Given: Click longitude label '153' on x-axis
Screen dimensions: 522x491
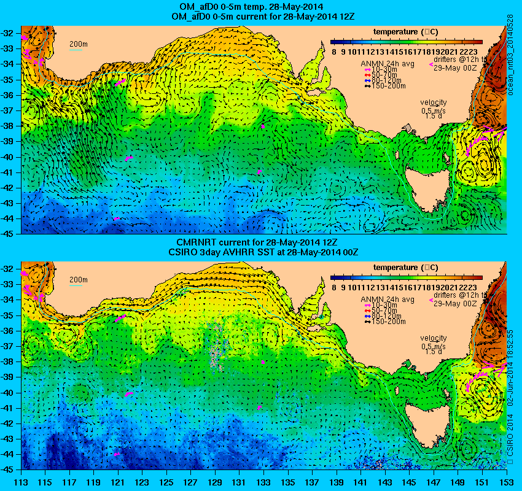Looking at the screenshot, I should coord(507,482).
